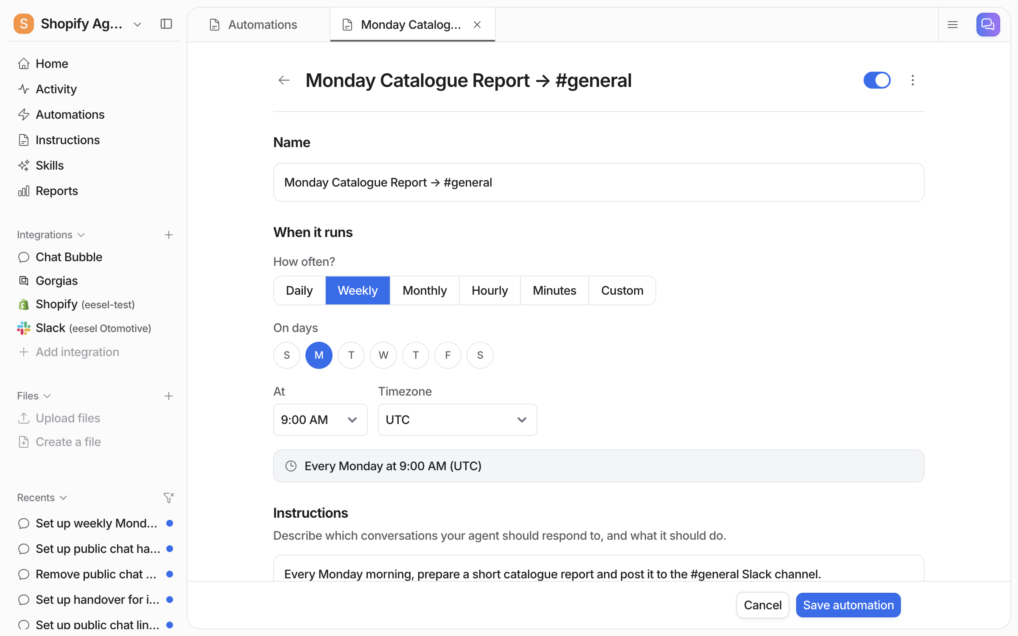Toggle the automation enabled switch

click(877, 80)
